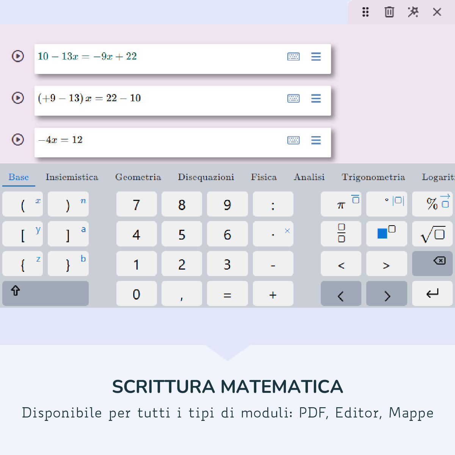Tap the close curly brace } key
Viewport: 455px width, 455px height.
coord(68,264)
